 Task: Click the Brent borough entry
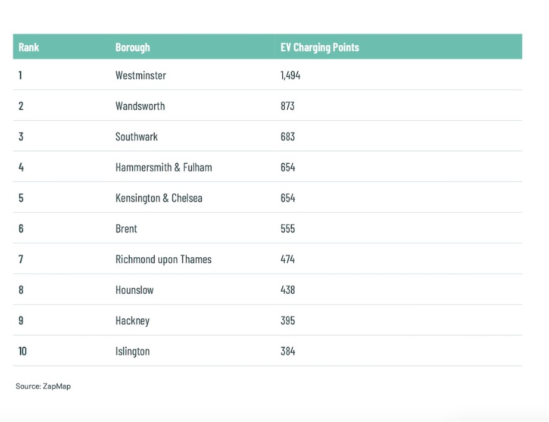[x=126, y=229]
